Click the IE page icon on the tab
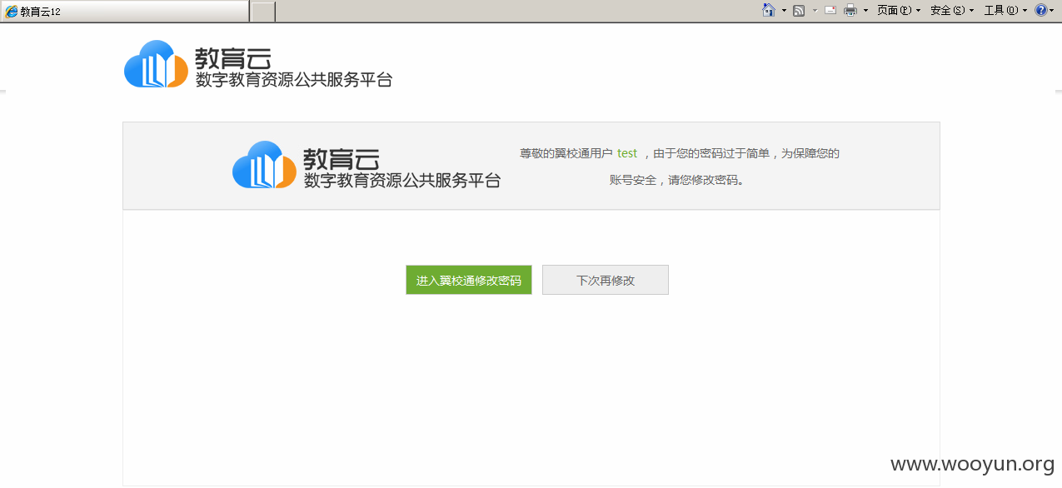Image resolution: width=1062 pixels, height=488 pixels. click(12, 12)
